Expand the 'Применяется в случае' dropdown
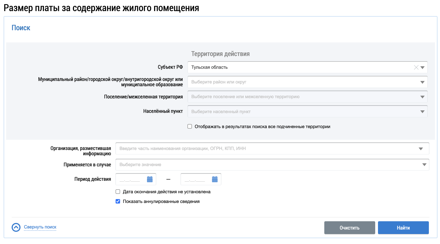This screenshot has height=244, width=440. 272,165
